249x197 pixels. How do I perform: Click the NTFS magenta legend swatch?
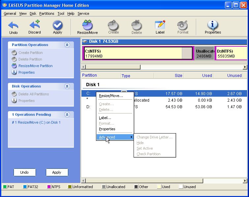(x=49, y=187)
